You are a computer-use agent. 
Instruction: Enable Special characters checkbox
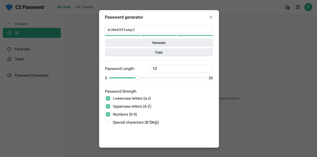tap(108, 122)
